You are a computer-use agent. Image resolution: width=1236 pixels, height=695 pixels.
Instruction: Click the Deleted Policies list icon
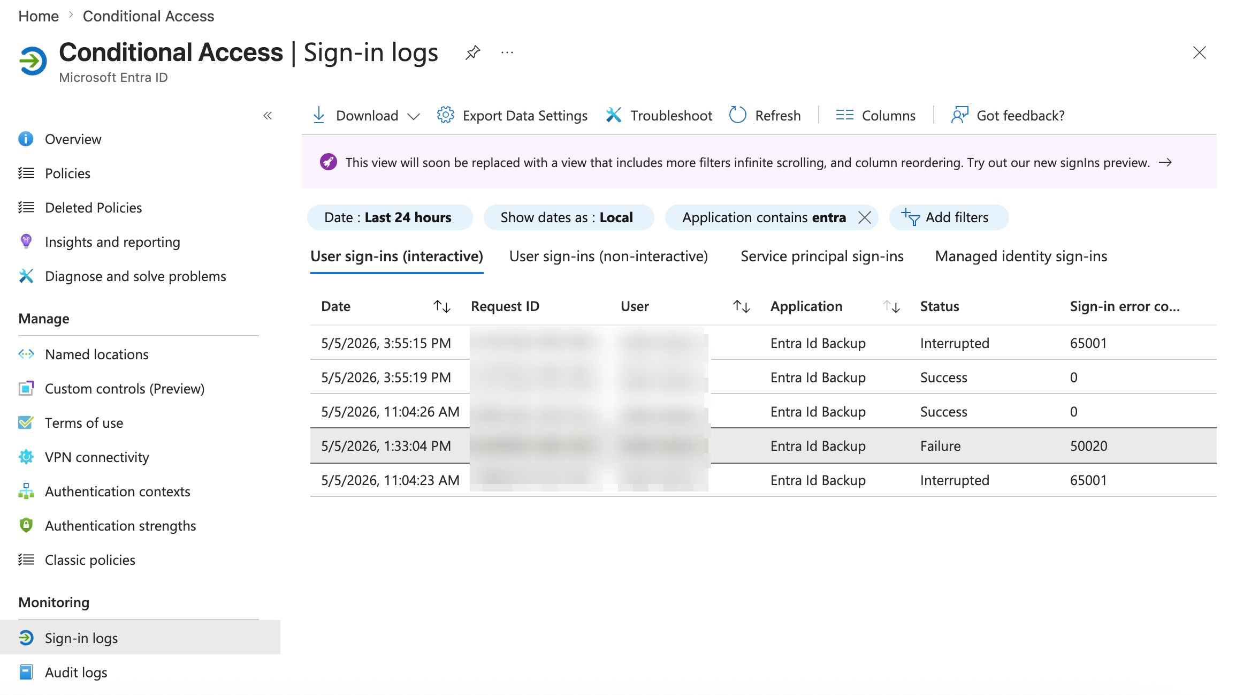pos(26,207)
